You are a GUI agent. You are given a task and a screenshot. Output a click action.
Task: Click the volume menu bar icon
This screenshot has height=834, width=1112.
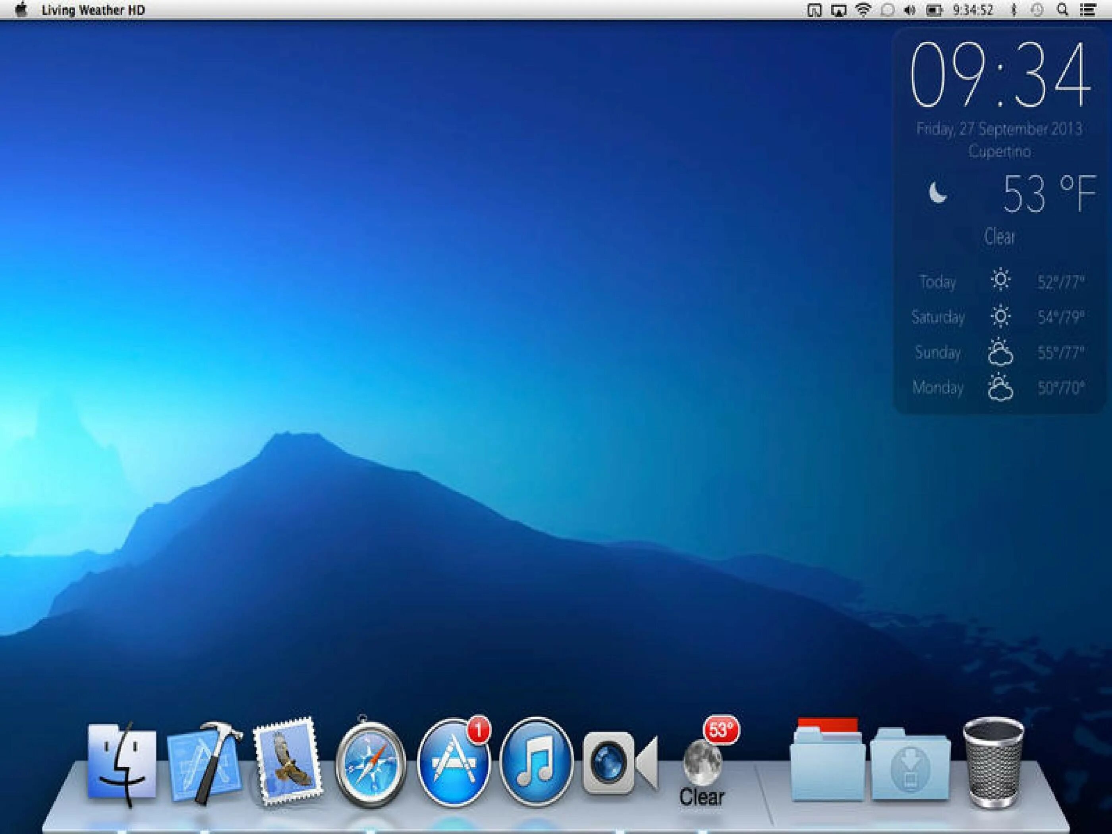909,10
